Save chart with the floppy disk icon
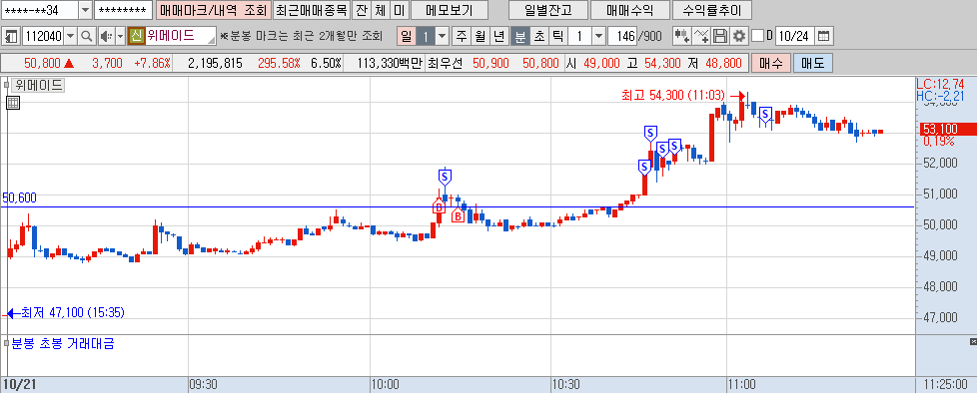Screen dimensions: 977x393 point(720,36)
